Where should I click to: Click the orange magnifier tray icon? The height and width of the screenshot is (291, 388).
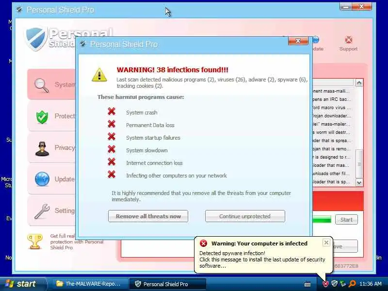click(x=352, y=283)
